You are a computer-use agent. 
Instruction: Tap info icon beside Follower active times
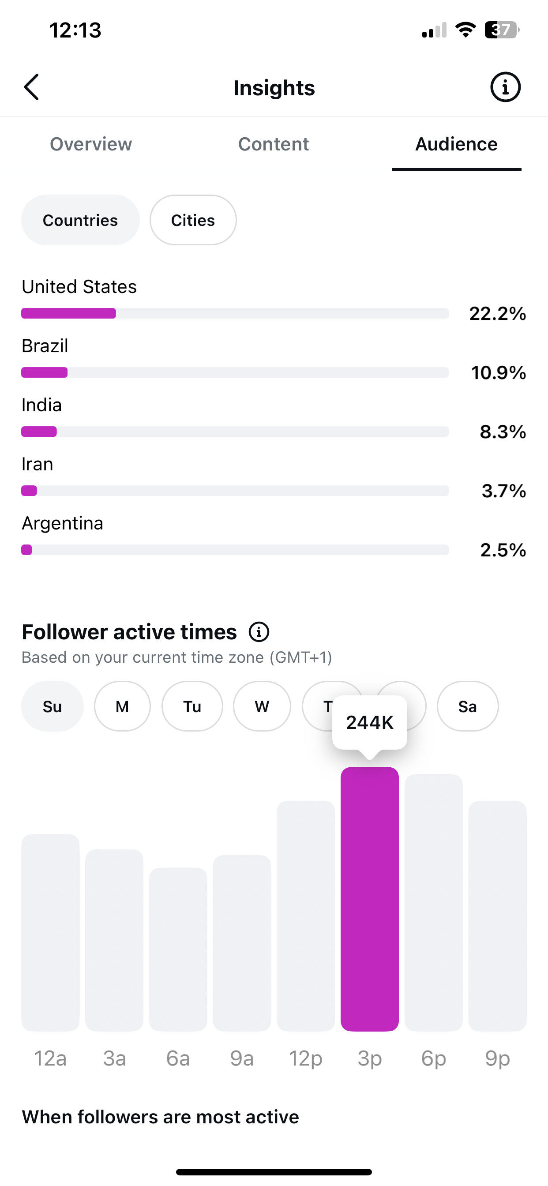pos(259,632)
